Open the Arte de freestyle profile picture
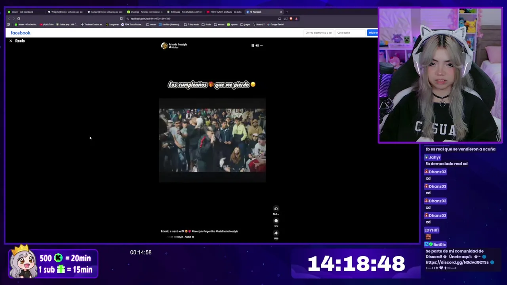The width and height of the screenshot is (507, 285). tap(164, 46)
